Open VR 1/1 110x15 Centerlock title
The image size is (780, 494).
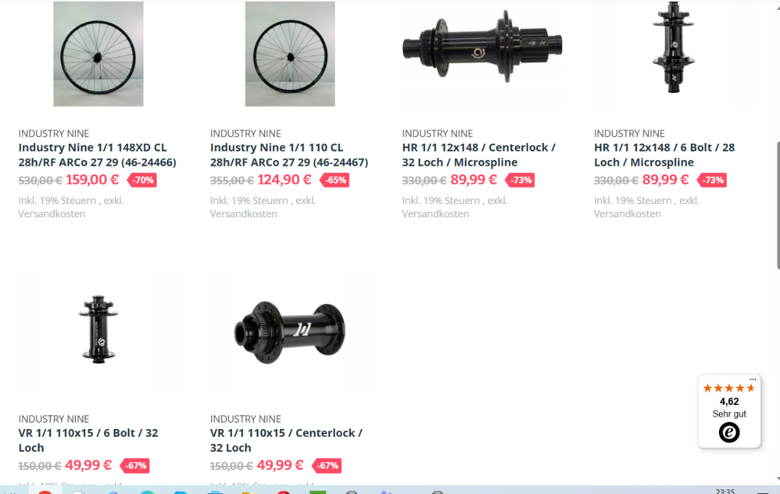(286, 440)
